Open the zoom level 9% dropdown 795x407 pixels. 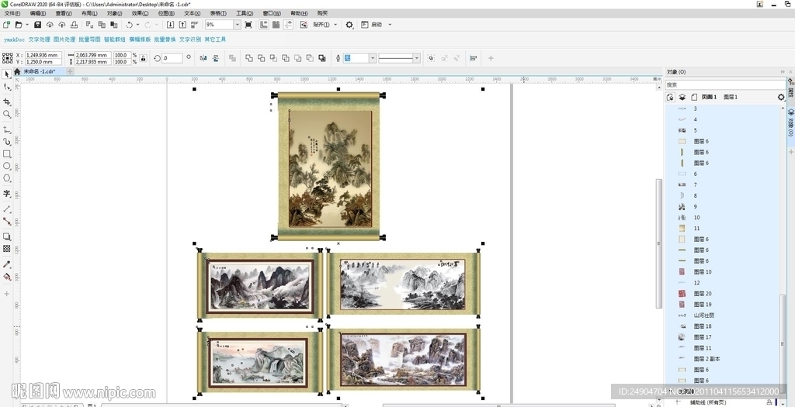238,25
